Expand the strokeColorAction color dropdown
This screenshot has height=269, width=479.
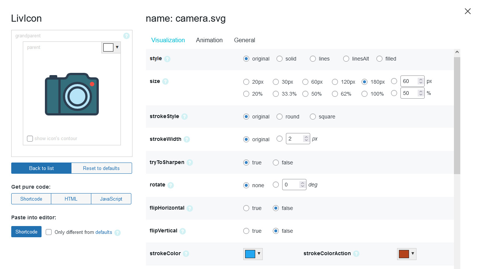[x=406, y=254]
